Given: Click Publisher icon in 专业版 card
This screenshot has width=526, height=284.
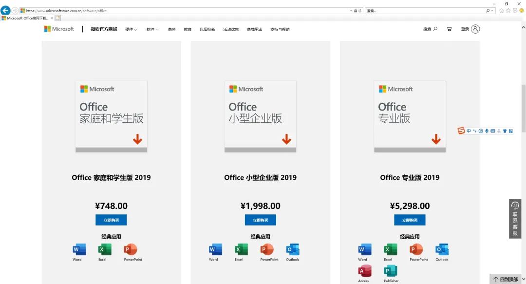Looking at the screenshot, I should (390, 271).
